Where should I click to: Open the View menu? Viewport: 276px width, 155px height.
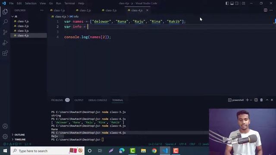click(43, 3)
